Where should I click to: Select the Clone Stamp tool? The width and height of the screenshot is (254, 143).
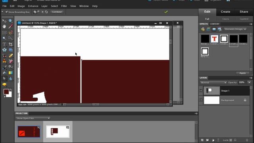coord(4,61)
